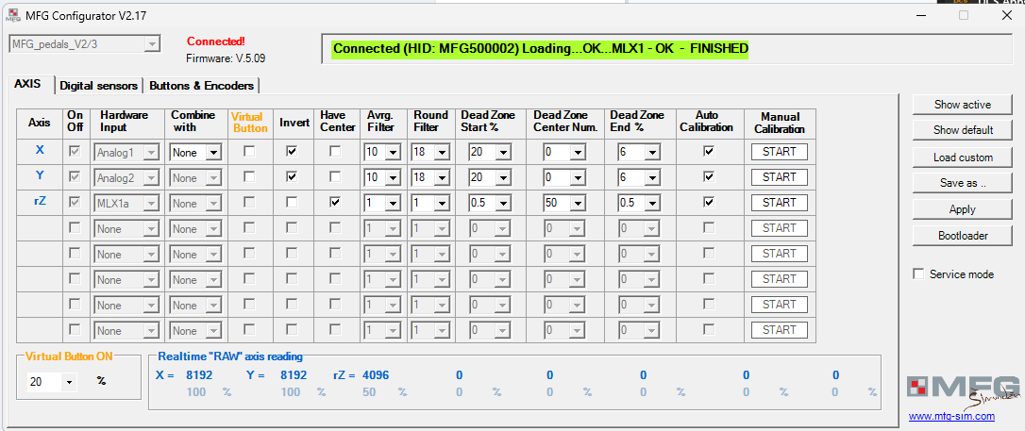Click the Save as .. button
This screenshot has height=431, width=1025.
963,183
